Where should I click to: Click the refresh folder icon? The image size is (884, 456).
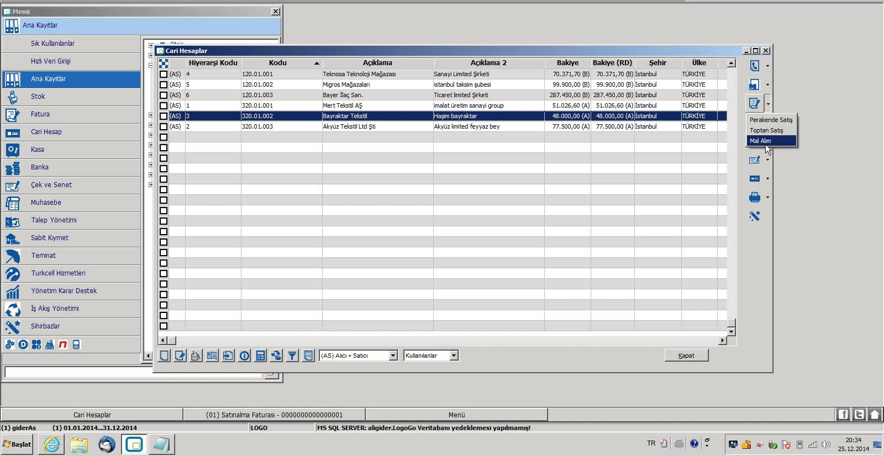pyautogui.click(x=276, y=356)
